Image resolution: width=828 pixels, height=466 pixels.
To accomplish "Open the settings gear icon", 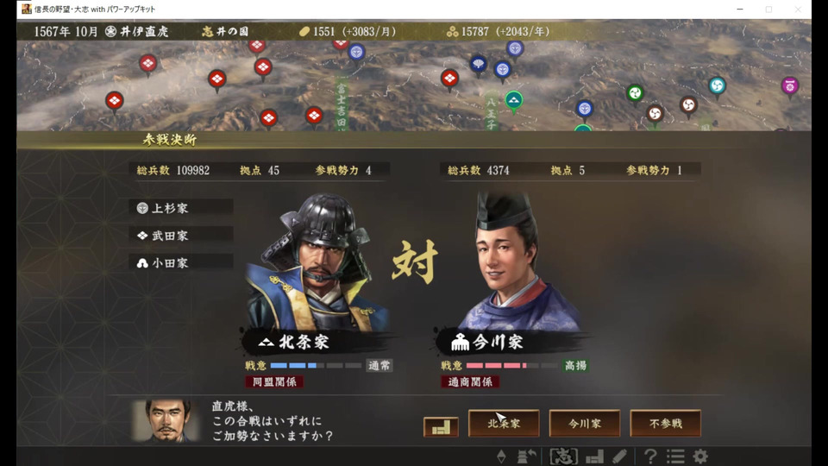I will click(x=700, y=456).
